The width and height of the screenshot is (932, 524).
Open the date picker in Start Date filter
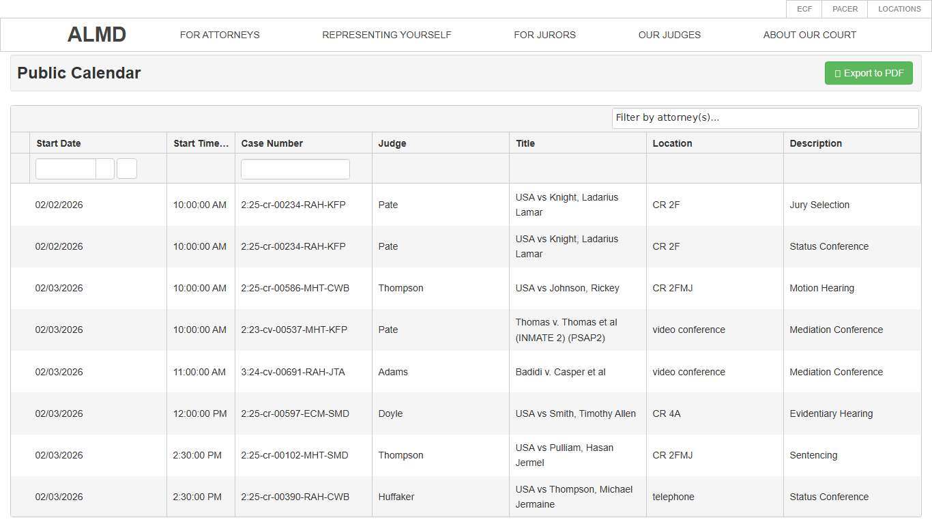(x=105, y=169)
